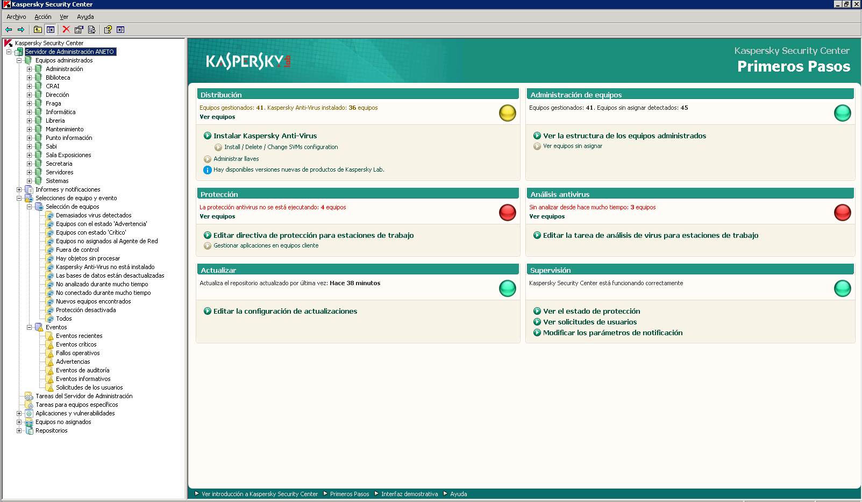This screenshot has width=862, height=502.
Task: Open Editar la configuración de actualizaciones
Action: pos(285,312)
